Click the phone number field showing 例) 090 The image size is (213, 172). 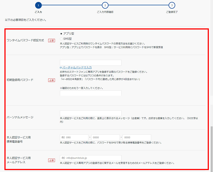74,137
